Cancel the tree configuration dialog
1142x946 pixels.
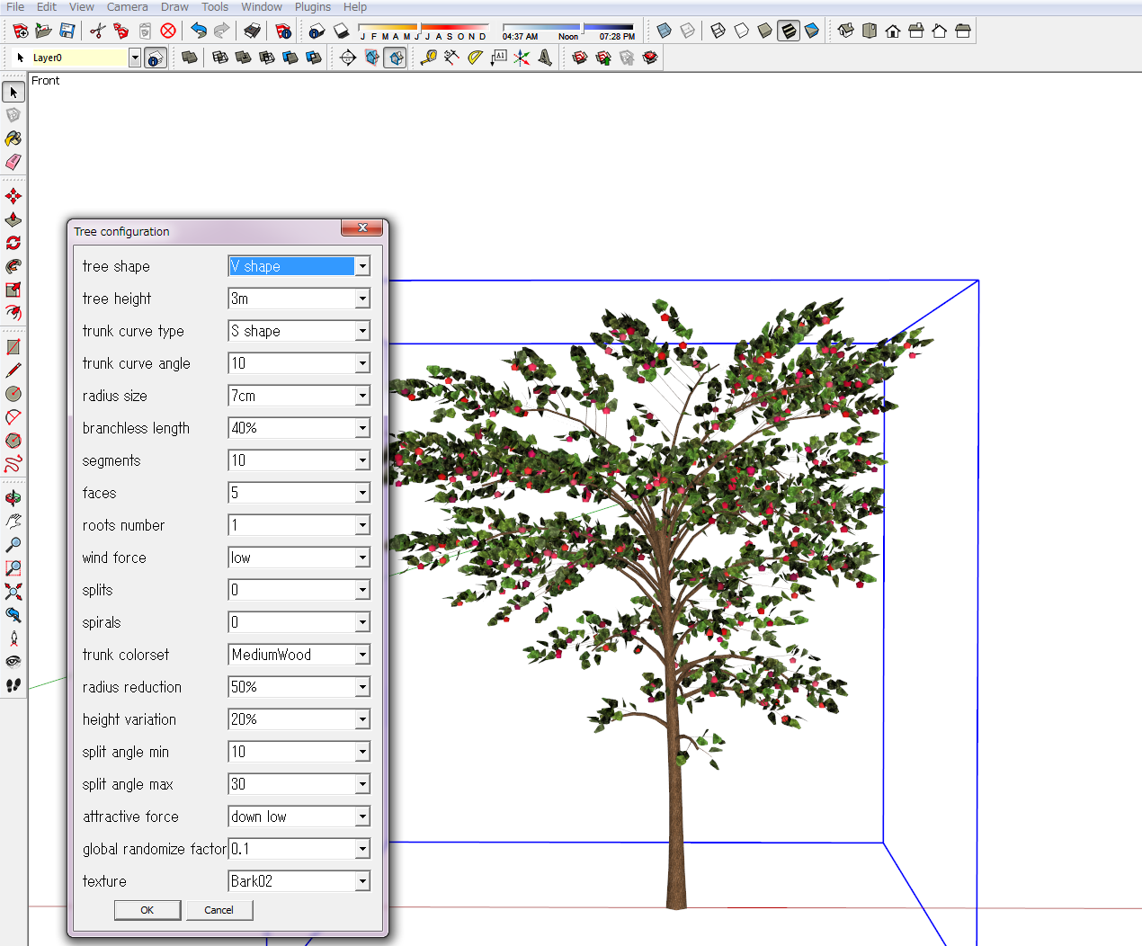point(219,910)
